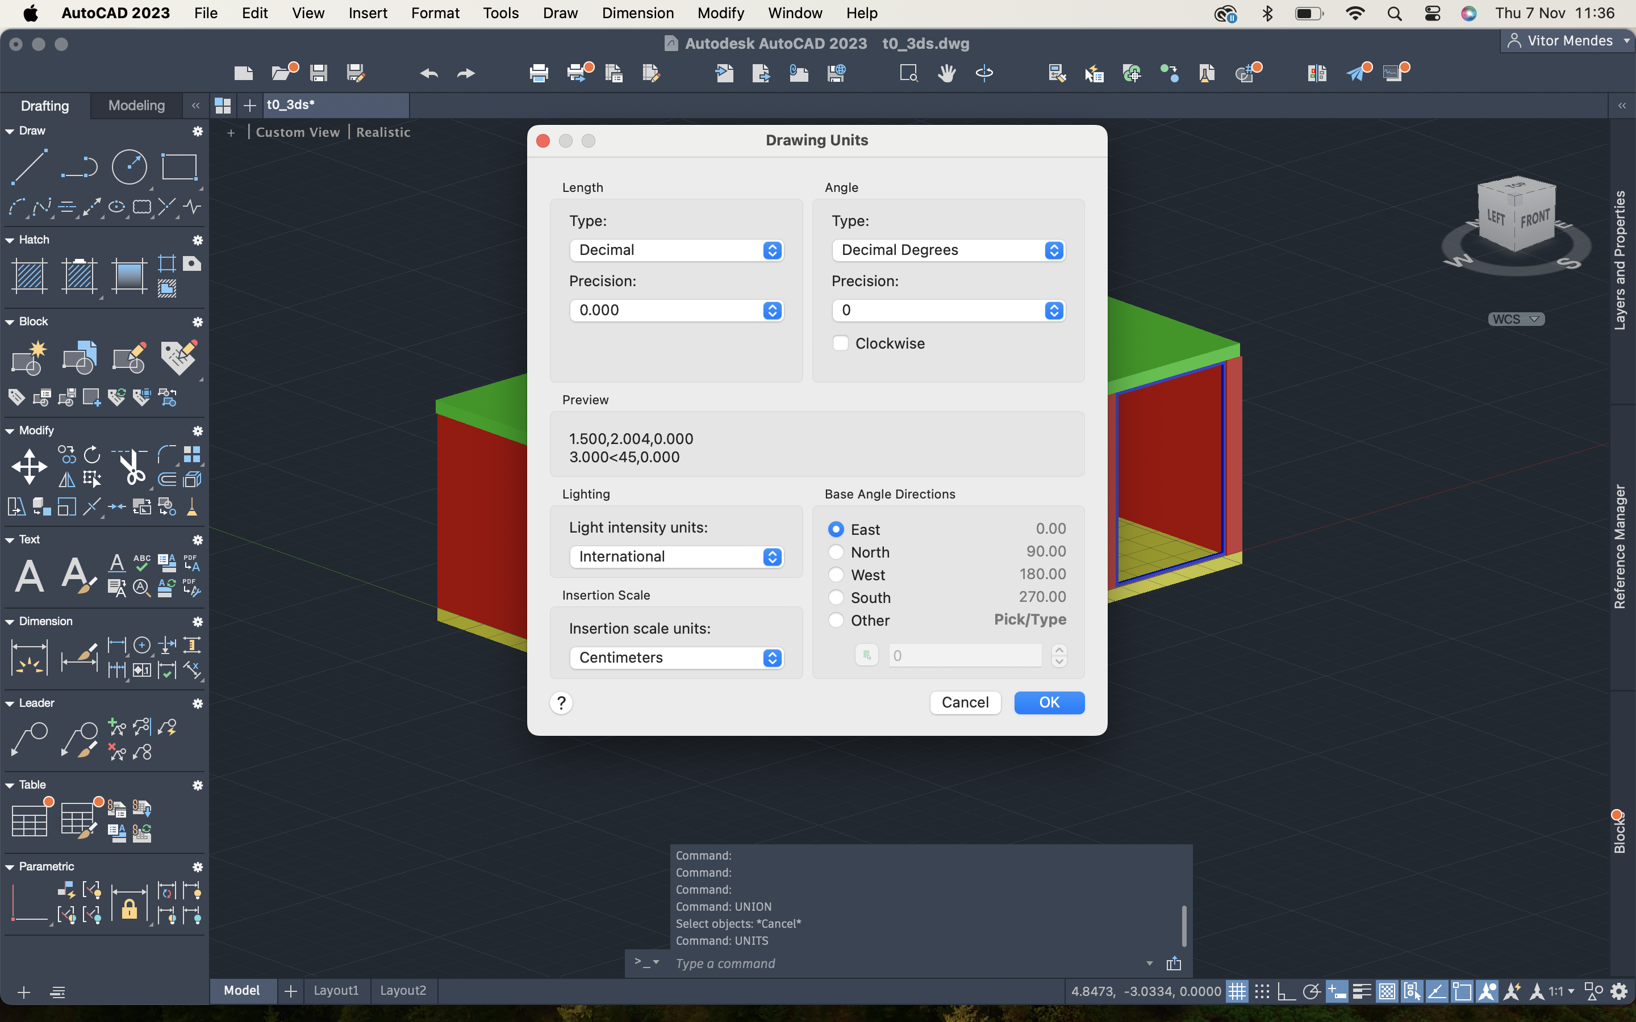The image size is (1636, 1022).
Task: Click the Realistic visual style label
Action: click(x=383, y=132)
